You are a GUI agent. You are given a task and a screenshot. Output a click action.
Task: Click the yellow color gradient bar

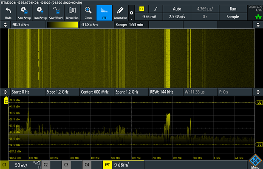[62, 25]
